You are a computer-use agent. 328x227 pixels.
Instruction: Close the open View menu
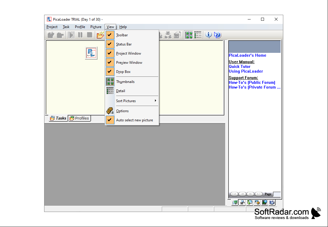pyautogui.click(x=110, y=27)
